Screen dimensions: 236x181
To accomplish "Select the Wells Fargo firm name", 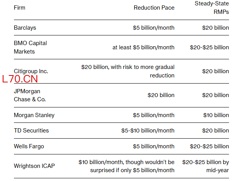I will click(29, 146).
